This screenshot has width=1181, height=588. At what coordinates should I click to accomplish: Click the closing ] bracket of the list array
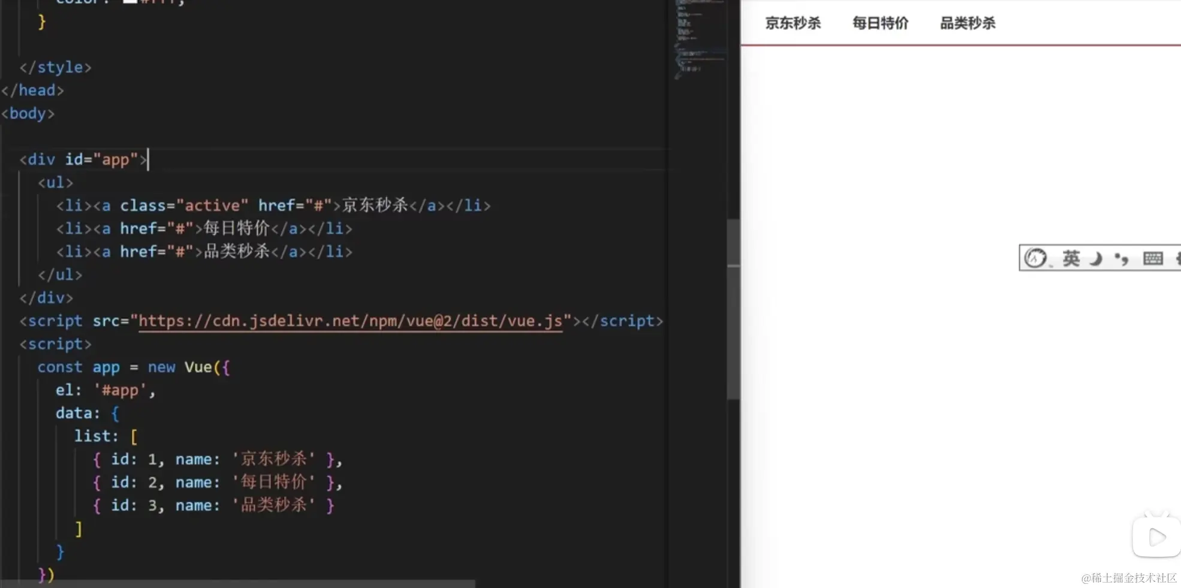pyautogui.click(x=79, y=529)
